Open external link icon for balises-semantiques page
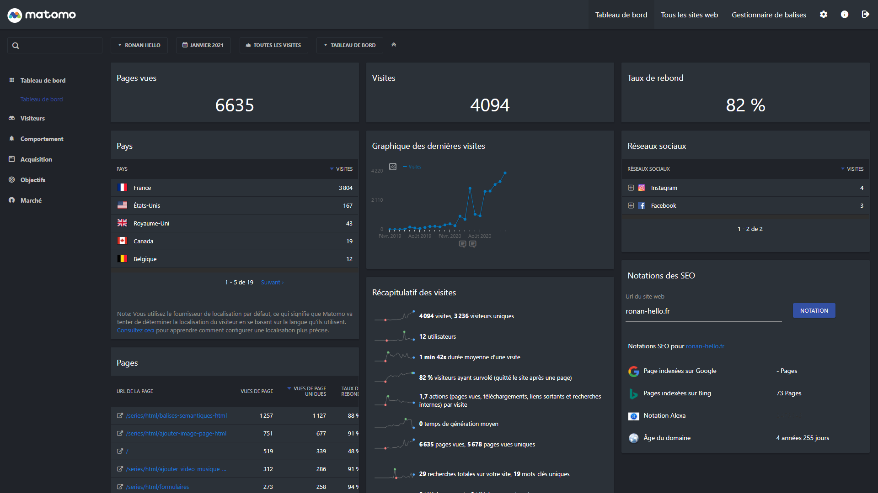The width and height of the screenshot is (878, 493). coord(120,415)
